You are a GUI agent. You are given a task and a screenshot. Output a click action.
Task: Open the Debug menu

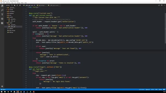pos(18,3)
